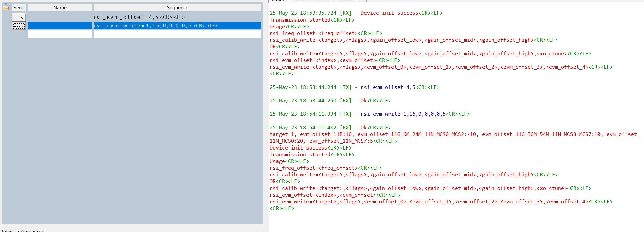Image resolution: width=644 pixels, height=232 pixels.
Task: Click the empty name cell in last row
Action: (60, 34)
